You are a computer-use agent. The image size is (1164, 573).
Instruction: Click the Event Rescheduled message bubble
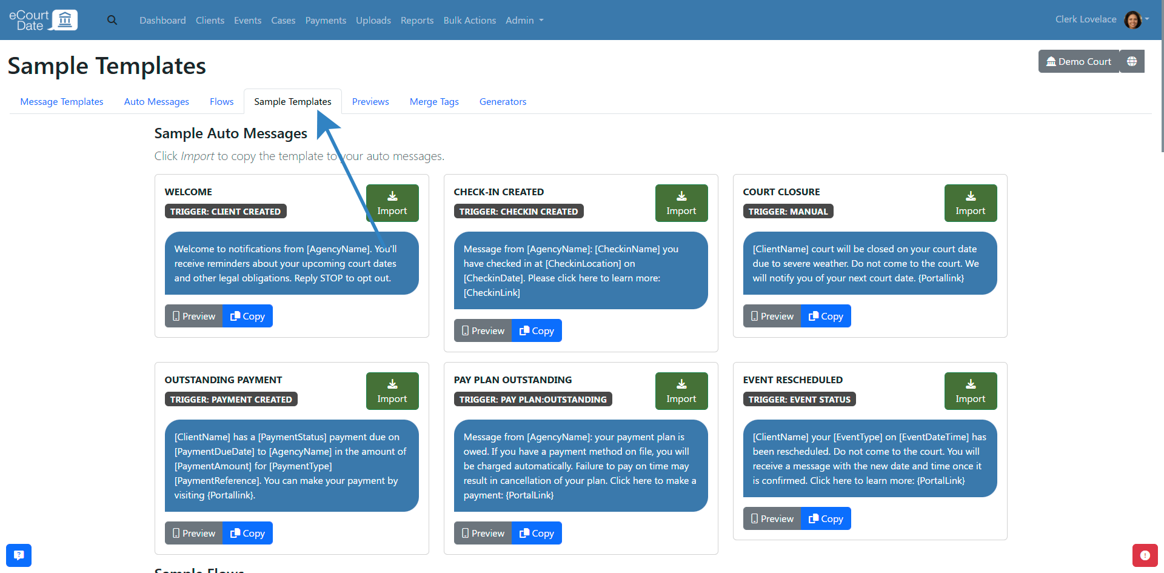(870, 458)
